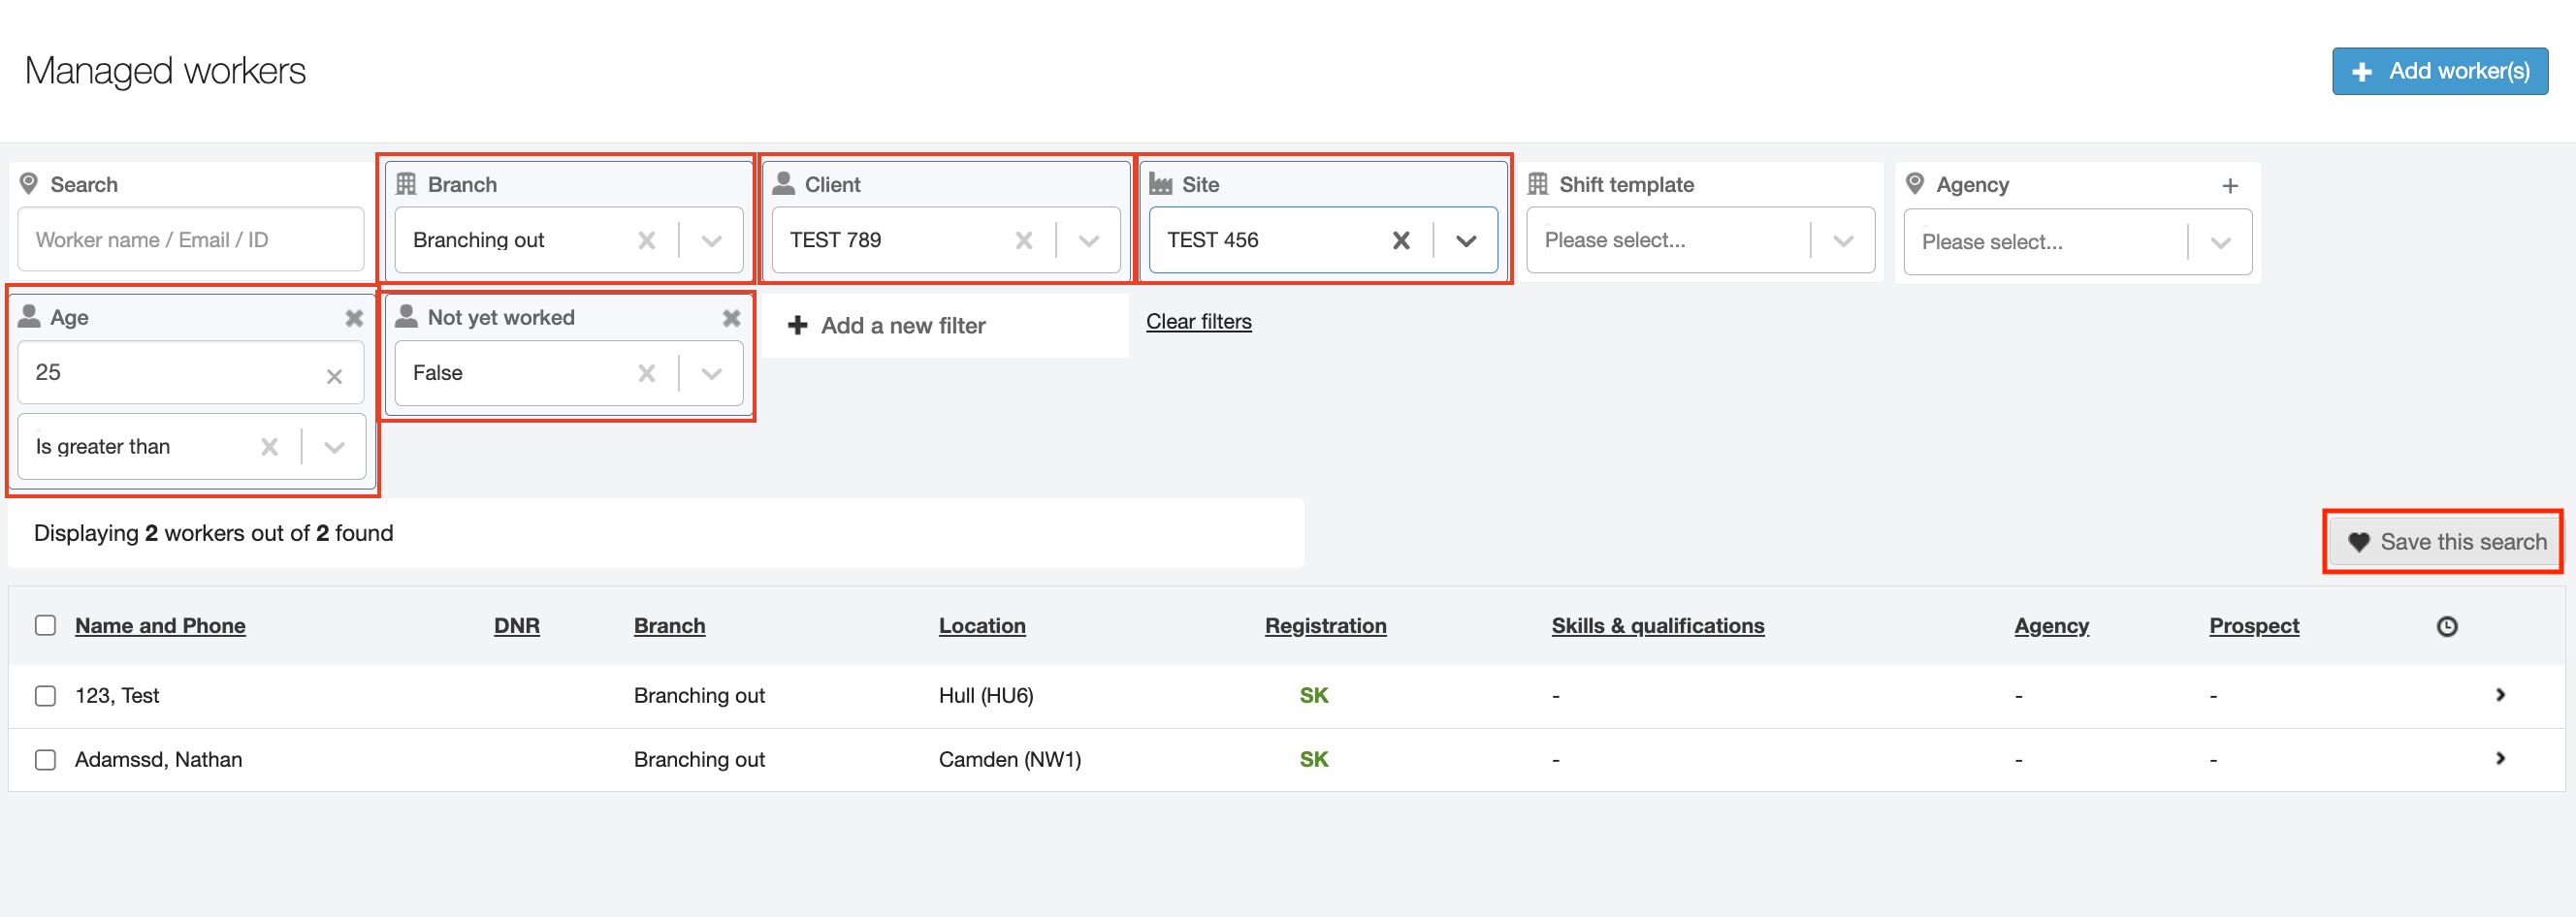The height and width of the screenshot is (917, 2576).
Task: Clear the TEST 789 client selection
Action: (x=1023, y=240)
